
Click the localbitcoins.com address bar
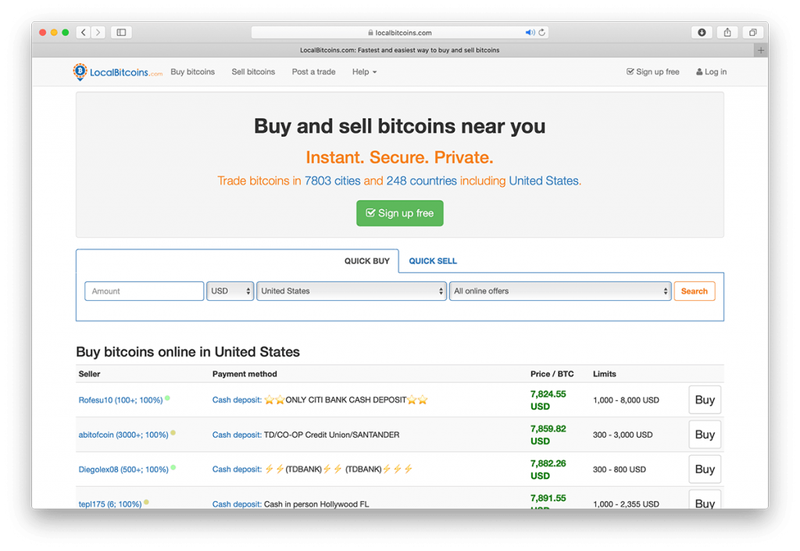400,32
